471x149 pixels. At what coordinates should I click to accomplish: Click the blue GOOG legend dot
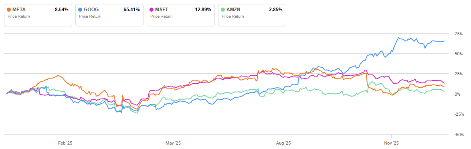tap(81, 10)
